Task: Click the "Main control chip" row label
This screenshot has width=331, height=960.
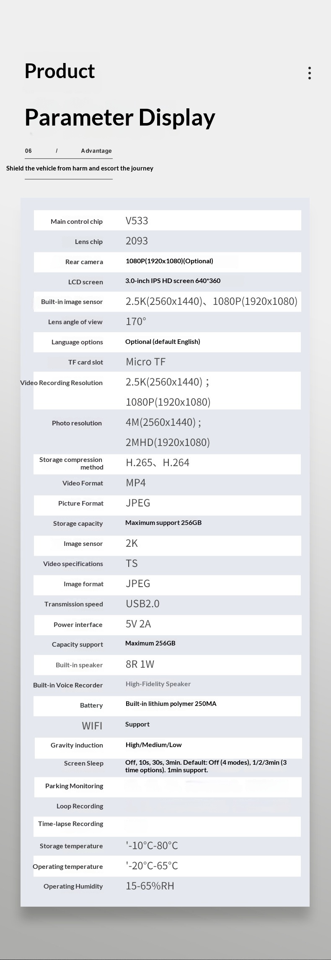Action: [x=77, y=221]
